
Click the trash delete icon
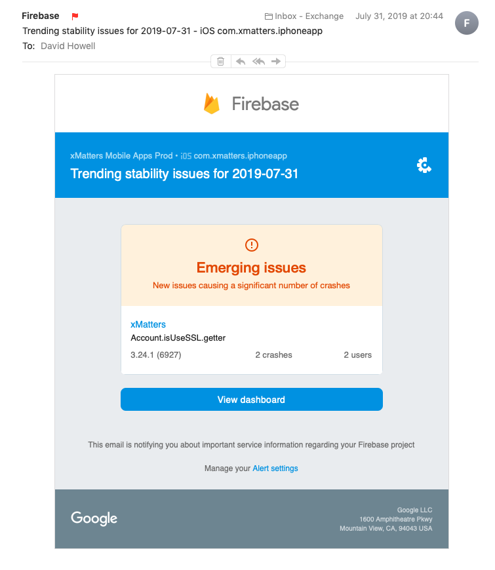[221, 61]
